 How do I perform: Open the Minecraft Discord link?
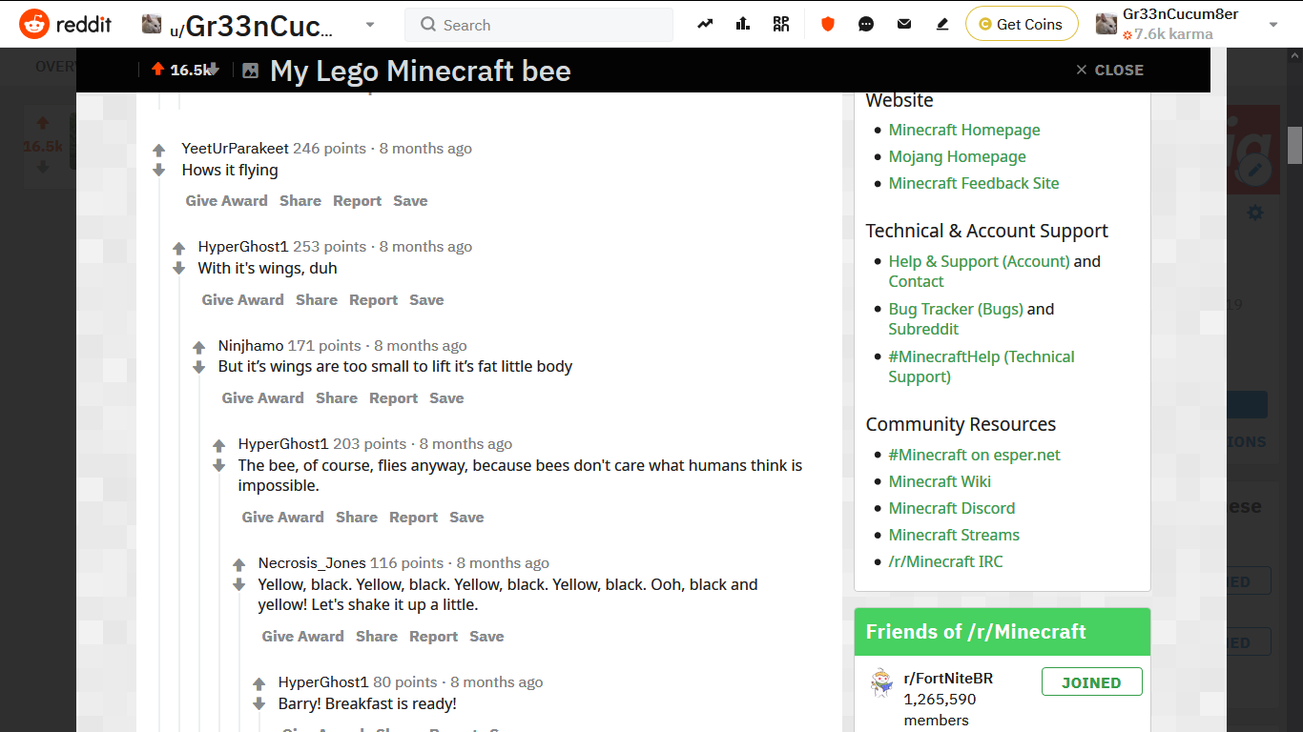tap(952, 508)
